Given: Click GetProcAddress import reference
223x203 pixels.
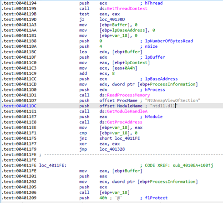Looking at the screenshot, I should [125, 122].
